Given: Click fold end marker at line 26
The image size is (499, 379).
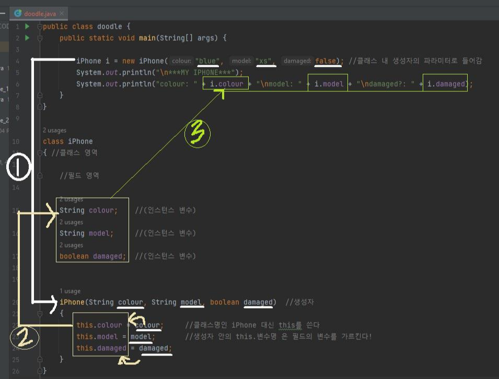Looking at the screenshot, I should [40, 371].
